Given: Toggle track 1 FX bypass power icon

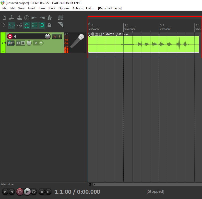Looking at the screenshot, I should [x=23, y=43].
